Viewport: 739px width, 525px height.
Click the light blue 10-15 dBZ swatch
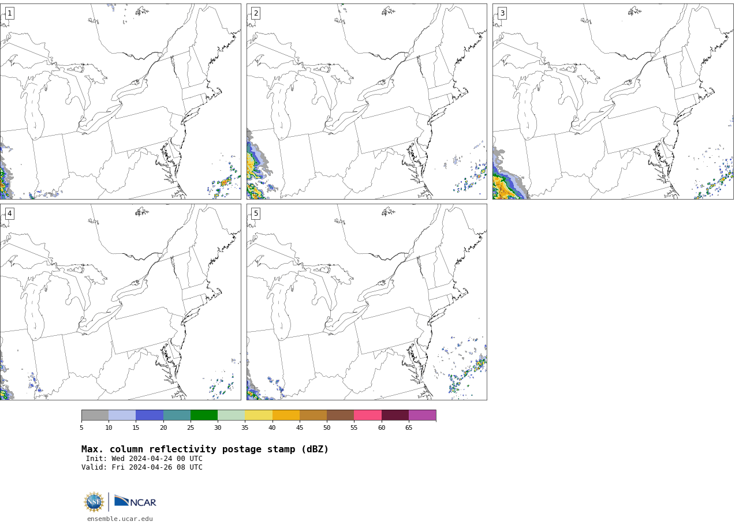pos(122,415)
